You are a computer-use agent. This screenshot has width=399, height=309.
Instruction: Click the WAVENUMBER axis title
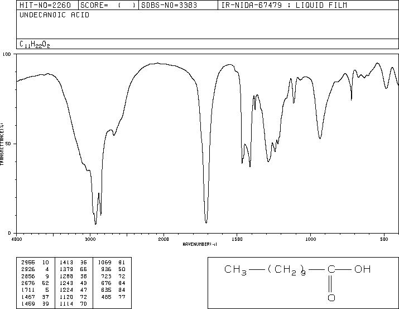click(200, 244)
